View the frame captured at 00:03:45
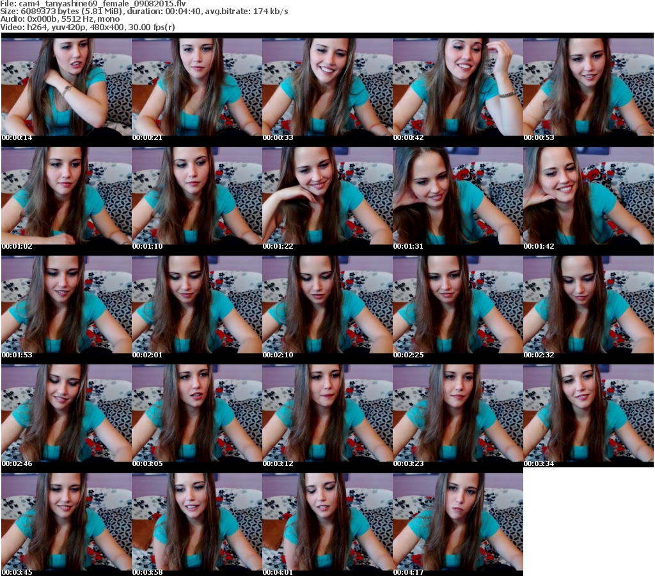The height and width of the screenshot is (576, 655). pyautogui.click(x=67, y=522)
